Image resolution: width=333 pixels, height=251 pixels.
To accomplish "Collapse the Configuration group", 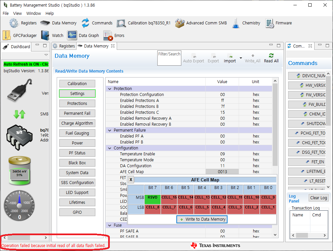I will tap(109, 148).
